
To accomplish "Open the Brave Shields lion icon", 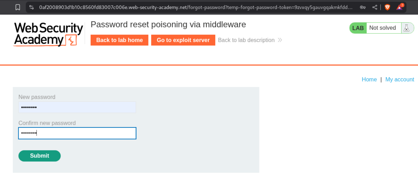I will click(x=387, y=7).
